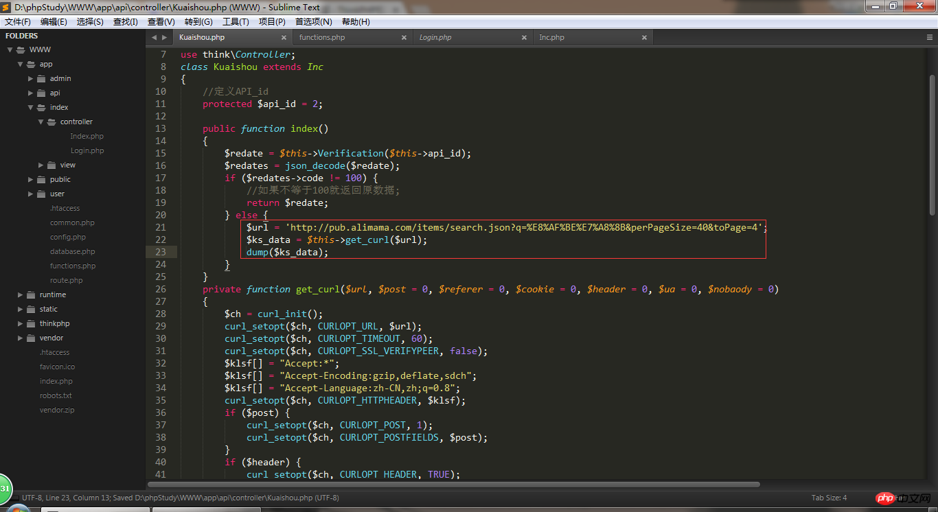Open functions.php in sidebar
Viewport: 938px width, 512px height.
pyautogui.click(x=73, y=266)
